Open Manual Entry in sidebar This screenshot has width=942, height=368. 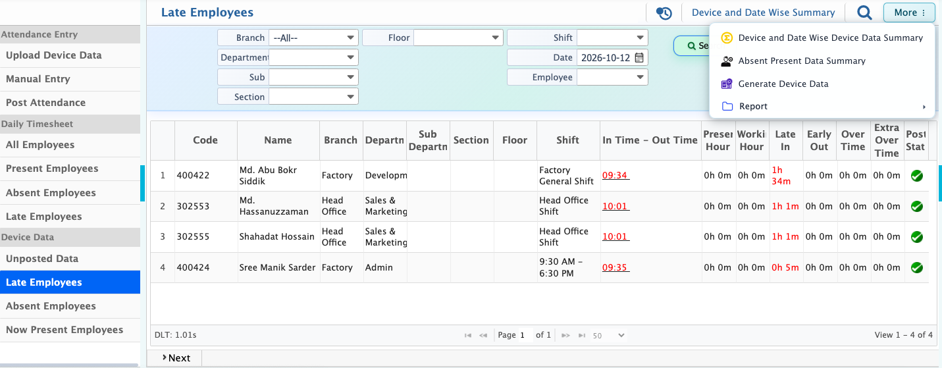[70, 79]
